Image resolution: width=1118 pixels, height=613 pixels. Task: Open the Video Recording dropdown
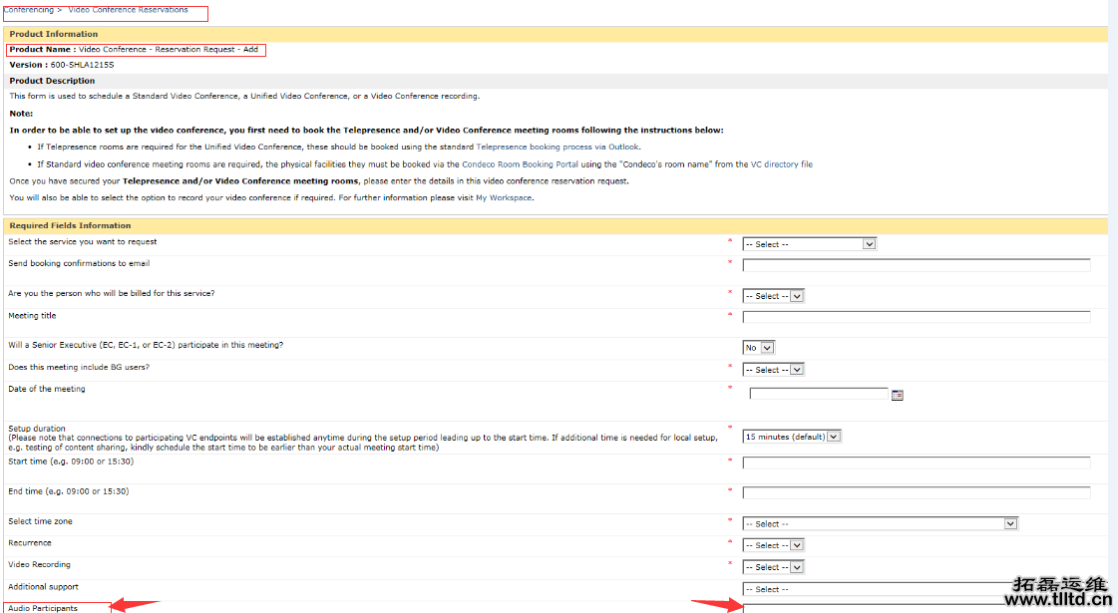pos(773,567)
